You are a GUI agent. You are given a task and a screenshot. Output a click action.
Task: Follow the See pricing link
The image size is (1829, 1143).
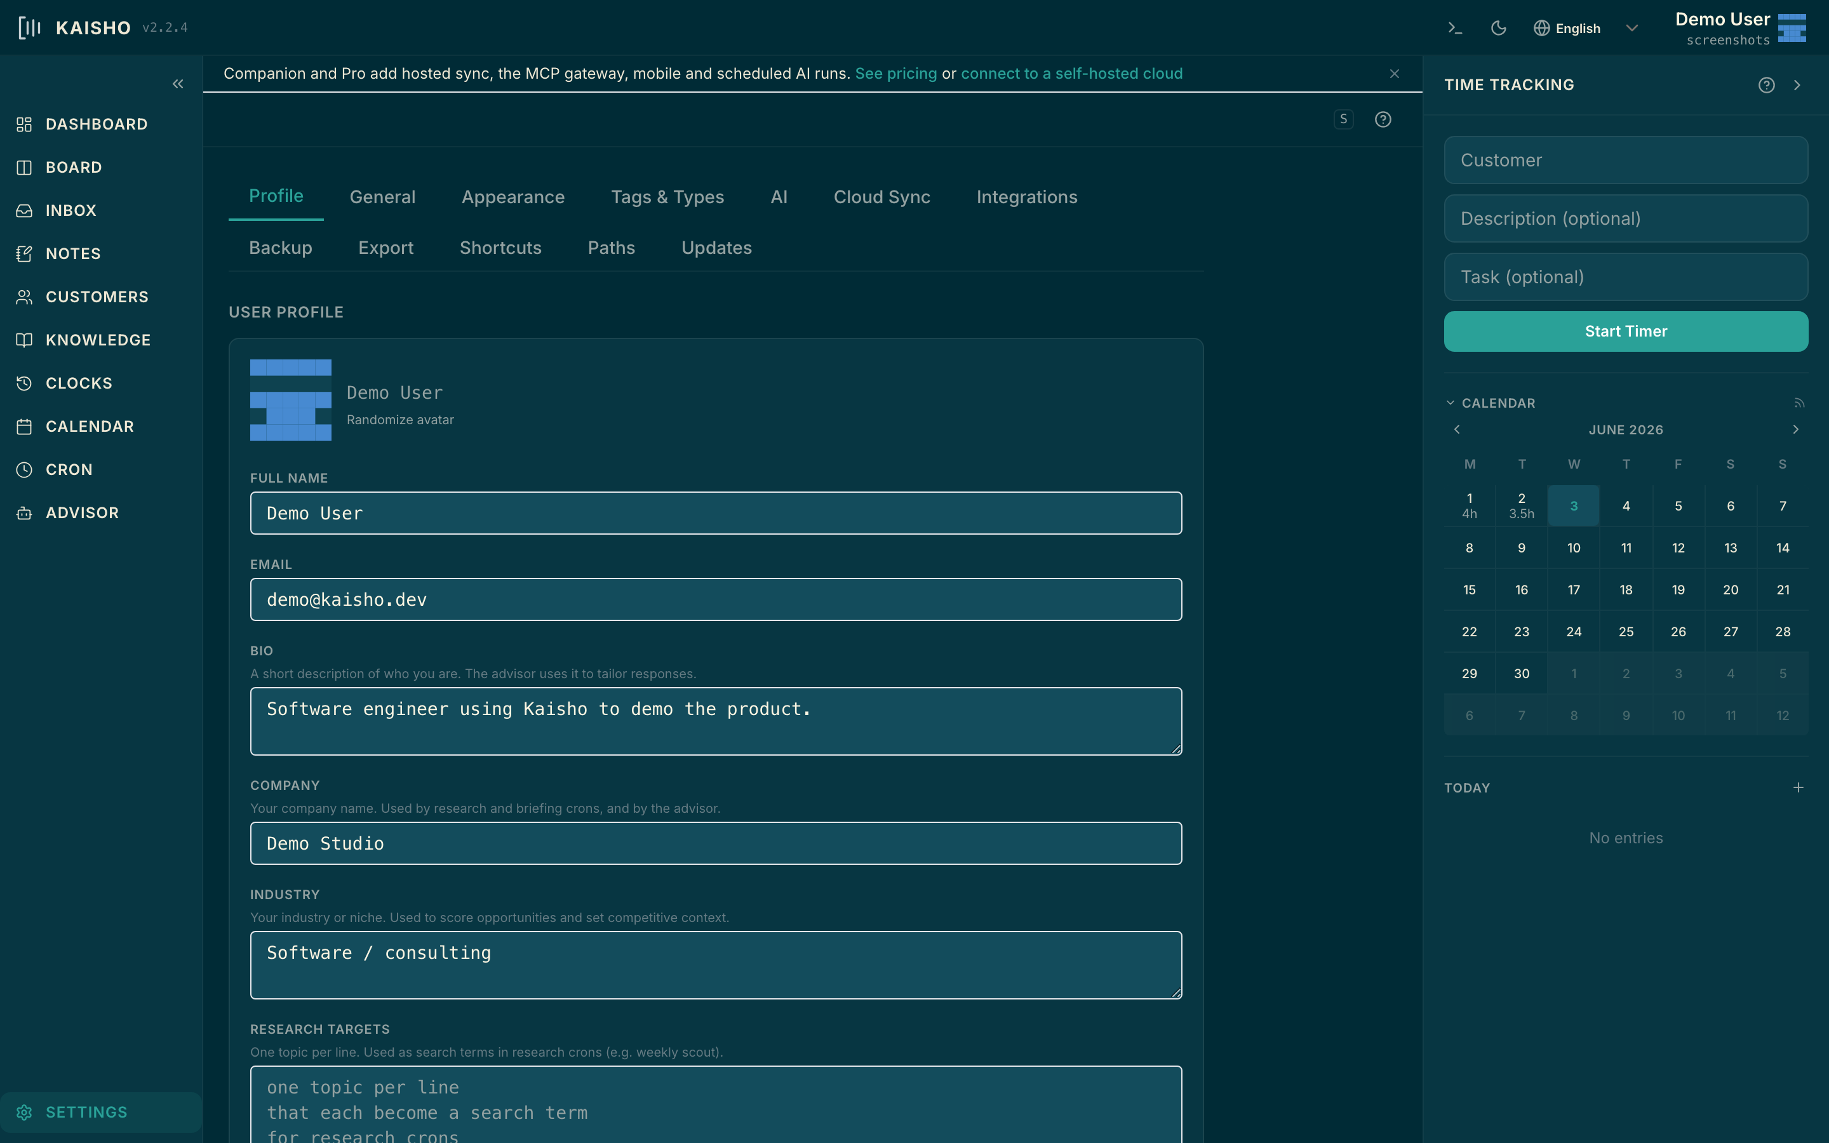click(895, 73)
